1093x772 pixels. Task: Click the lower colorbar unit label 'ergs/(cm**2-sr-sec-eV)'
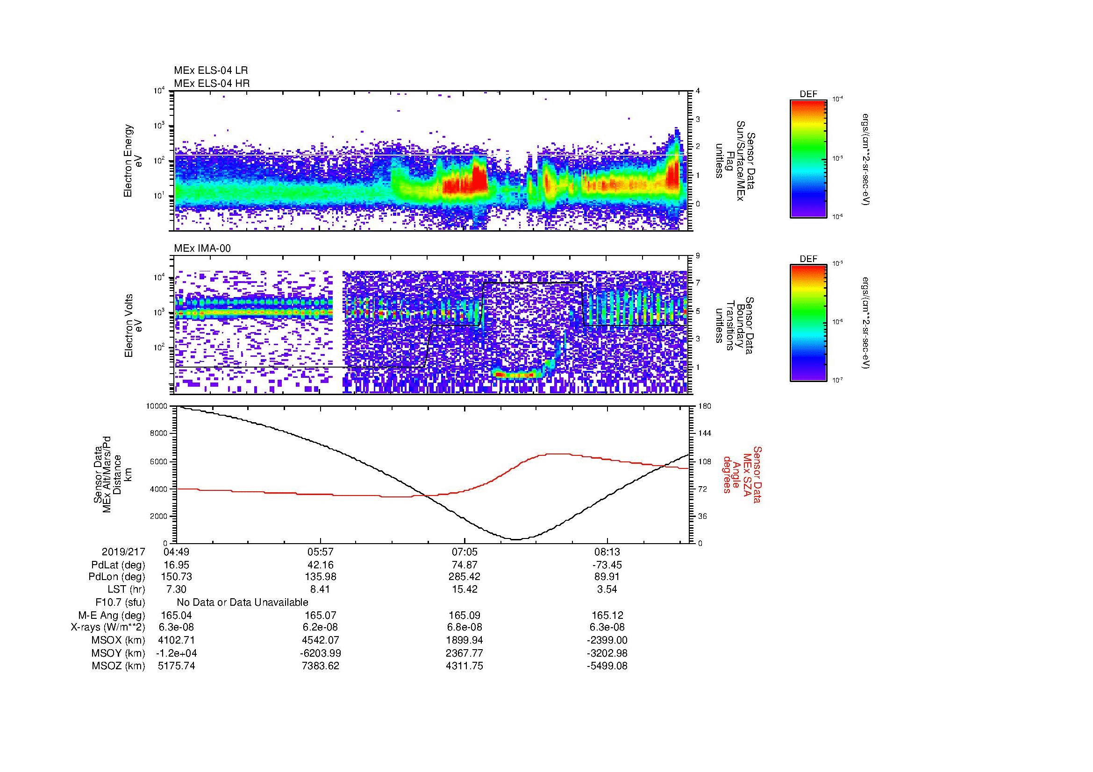click(866, 323)
